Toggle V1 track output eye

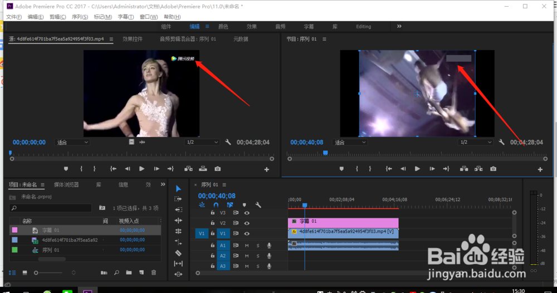247,233
